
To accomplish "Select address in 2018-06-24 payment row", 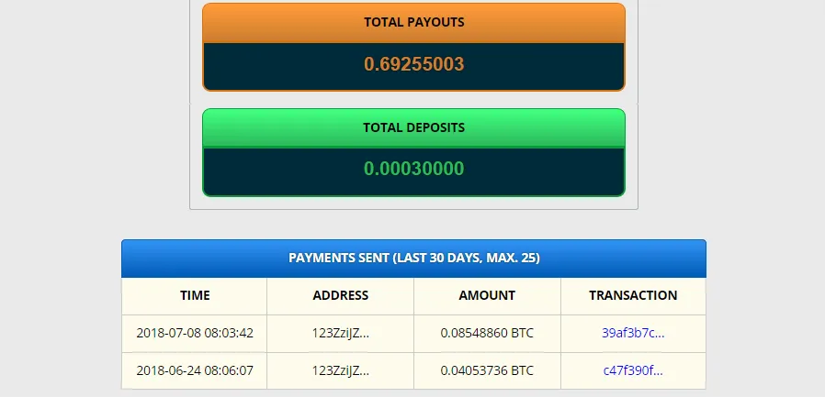I will coord(341,370).
